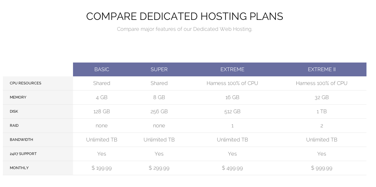Click the MONTHLY row label
This screenshot has width=376, height=187.
19,168
